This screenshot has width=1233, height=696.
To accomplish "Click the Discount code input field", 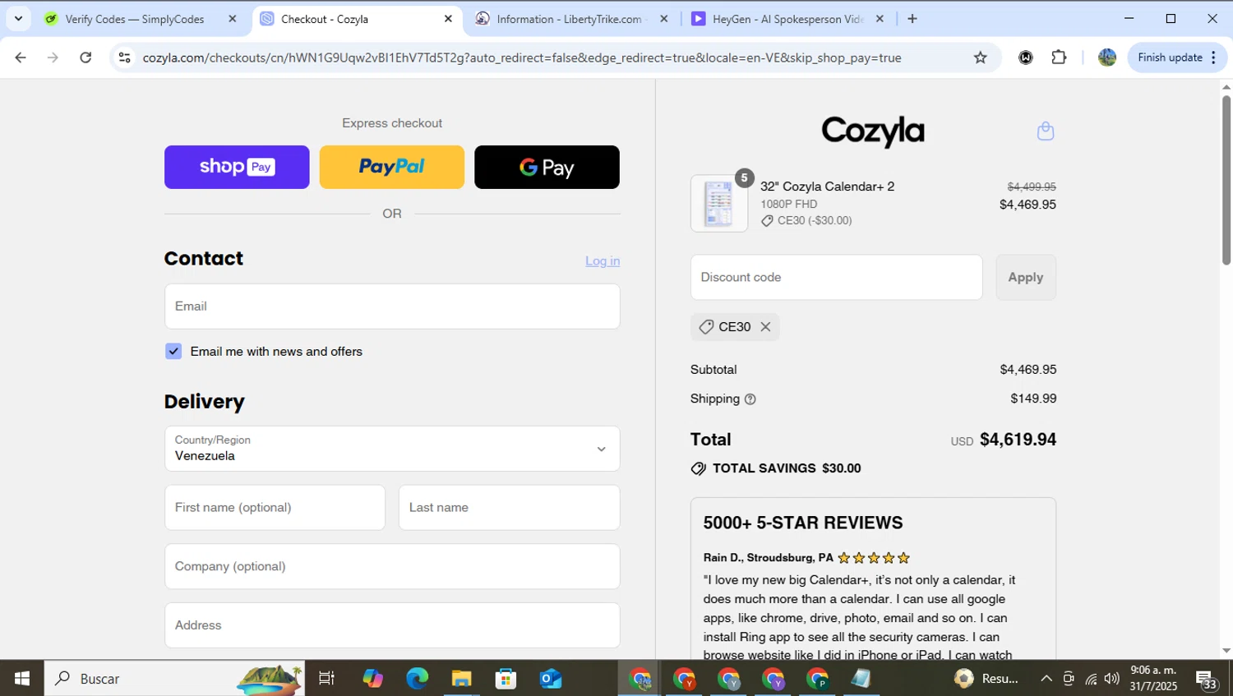I will [837, 278].
